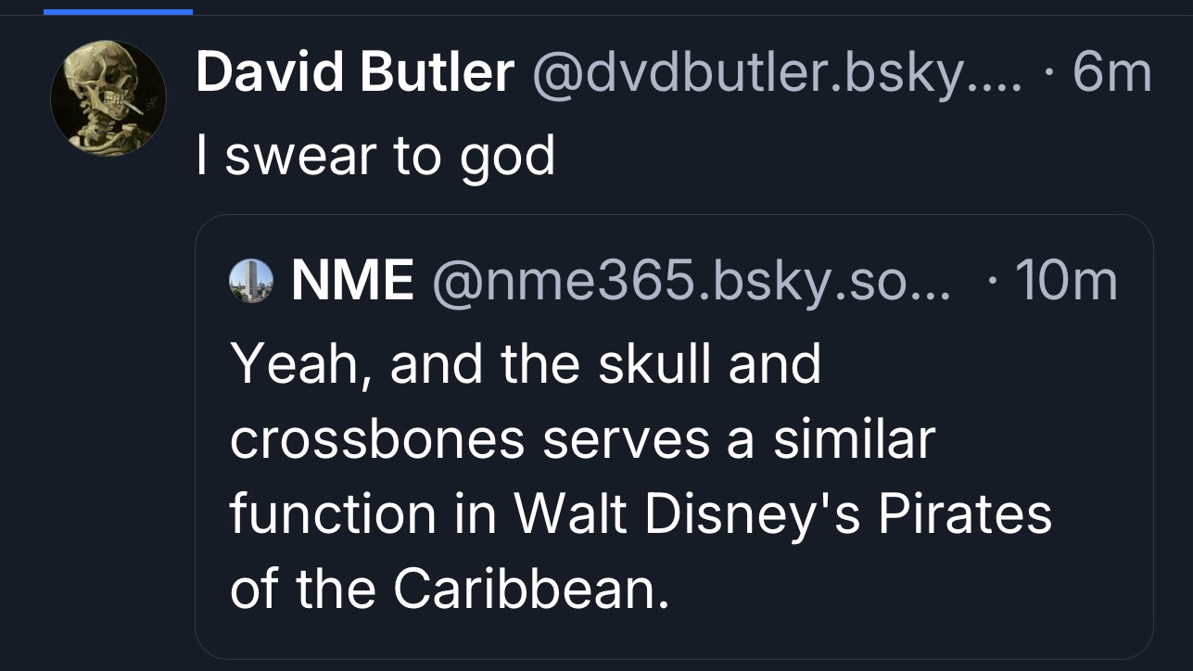The image size is (1193, 671).
Task: Click the word "crossbones" in quoted post
Action: pyautogui.click(x=377, y=438)
